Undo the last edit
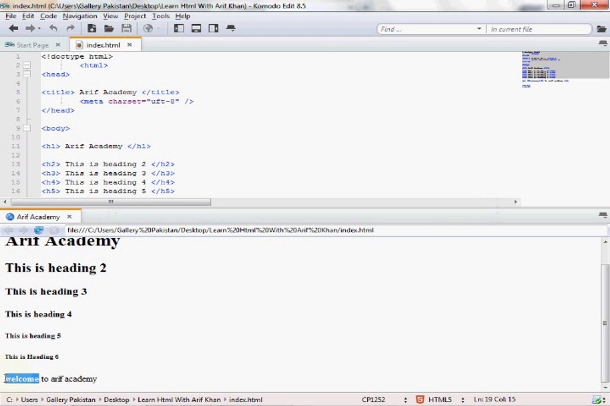 53,28
